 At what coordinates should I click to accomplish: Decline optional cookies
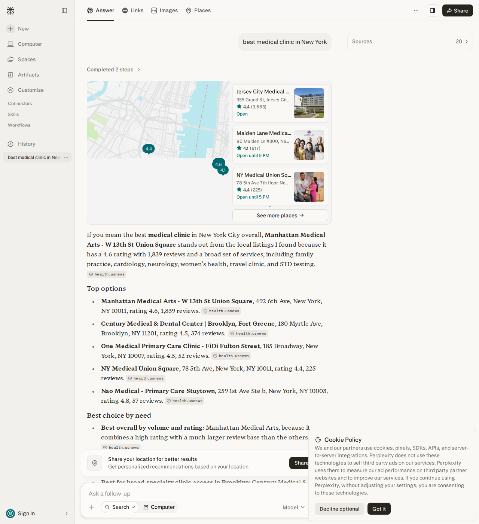(x=339, y=509)
